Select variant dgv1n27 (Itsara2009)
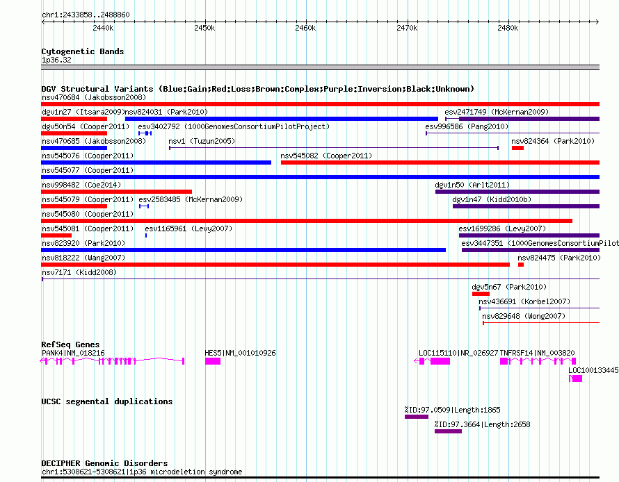619x482 pixels. [83, 112]
